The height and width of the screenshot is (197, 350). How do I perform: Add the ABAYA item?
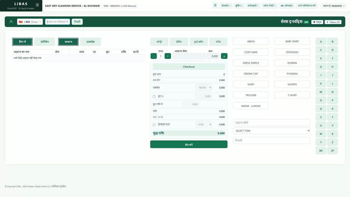251,41
